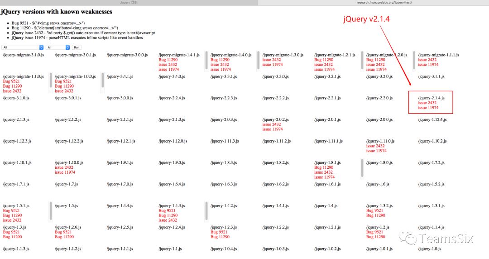Click the '/jquery-2.1.0.js' entry
The width and height of the screenshot is (489, 259).
tap(172, 120)
